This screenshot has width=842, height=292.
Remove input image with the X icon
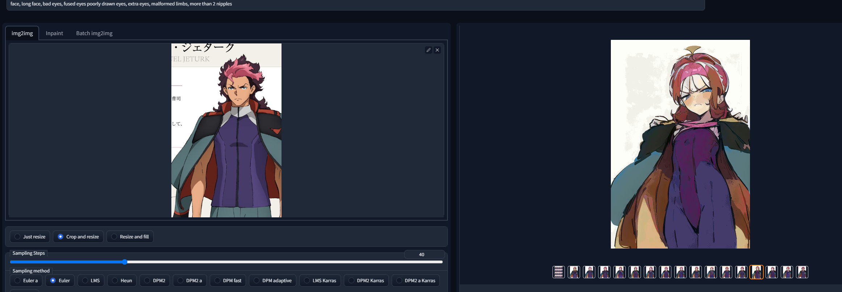tap(437, 50)
